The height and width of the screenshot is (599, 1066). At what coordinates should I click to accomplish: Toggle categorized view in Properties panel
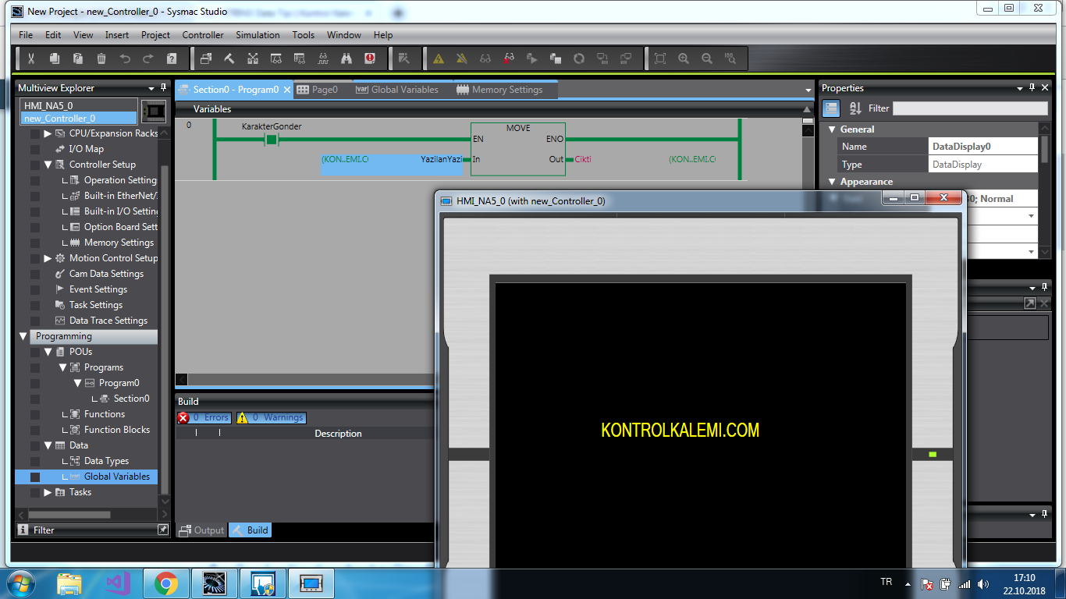(x=832, y=108)
